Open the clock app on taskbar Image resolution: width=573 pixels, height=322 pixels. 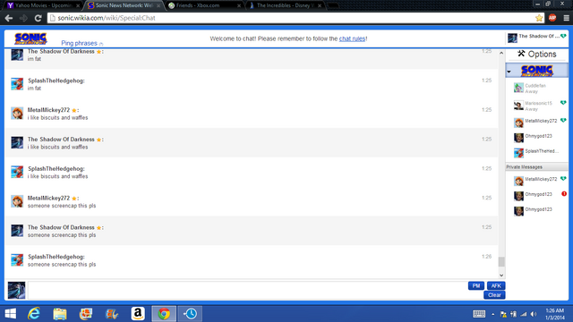(190, 314)
